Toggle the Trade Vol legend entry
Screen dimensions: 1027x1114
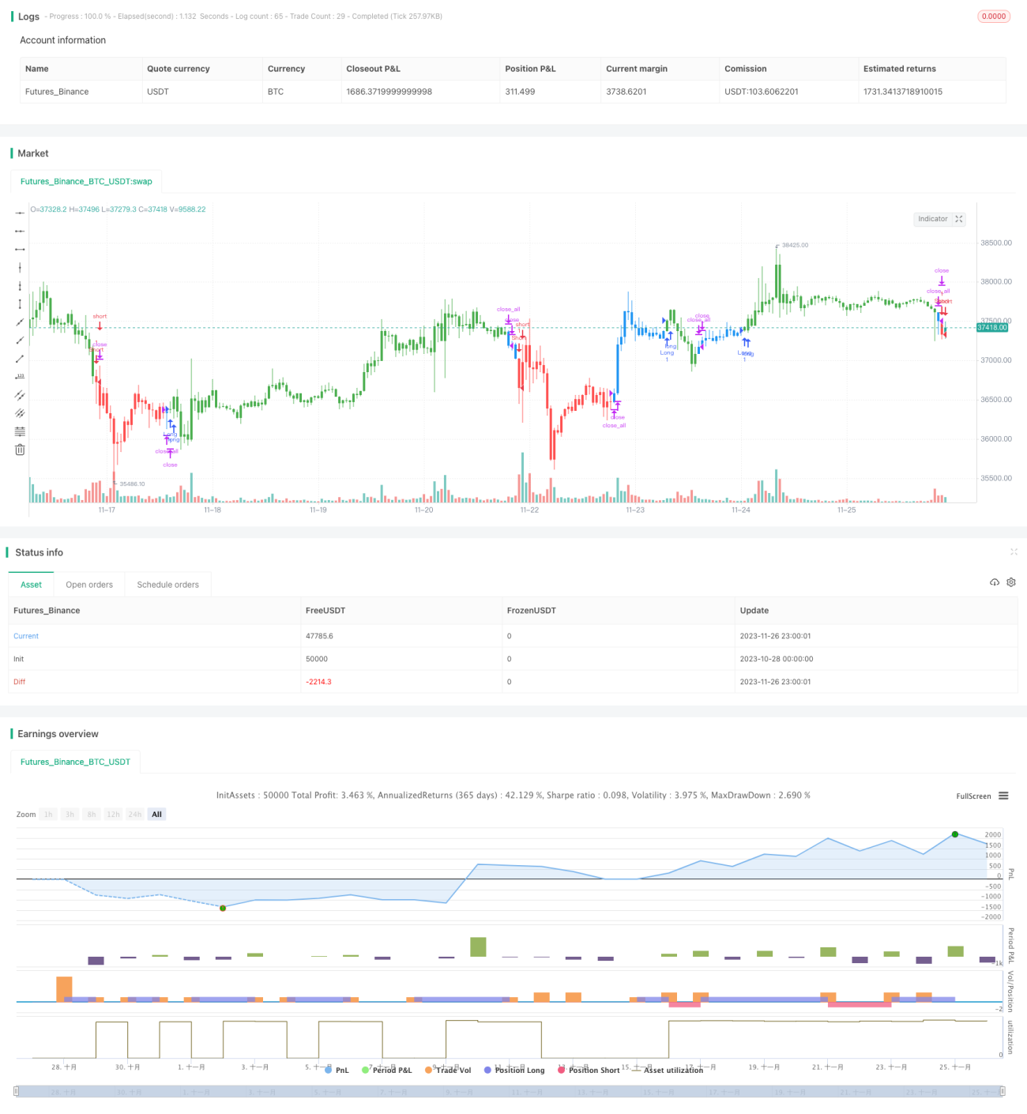448,1070
